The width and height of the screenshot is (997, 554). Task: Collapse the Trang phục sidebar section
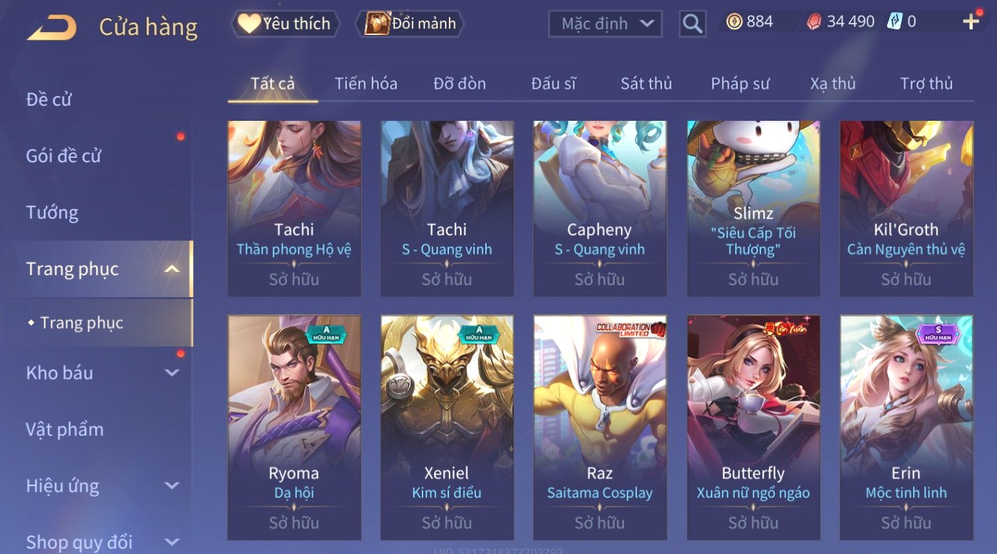(x=172, y=269)
